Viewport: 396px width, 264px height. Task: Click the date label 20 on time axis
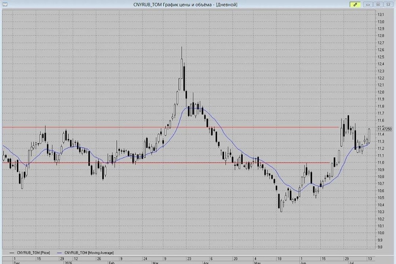tap(235, 259)
